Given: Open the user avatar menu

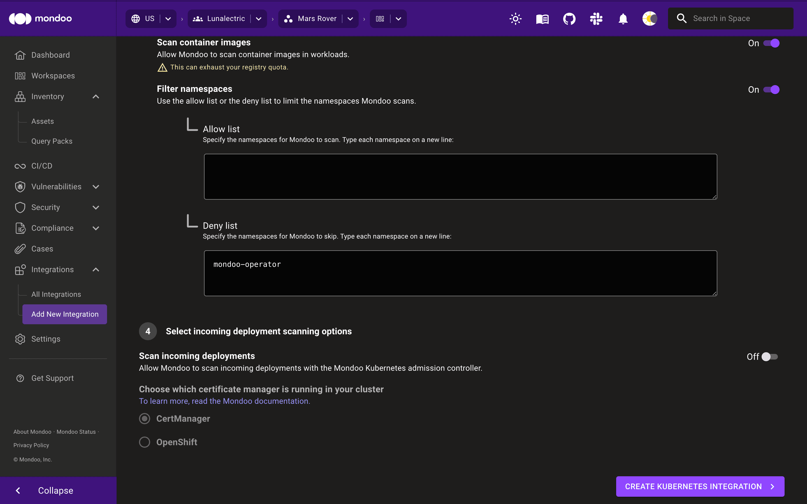Looking at the screenshot, I should [650, 19].
